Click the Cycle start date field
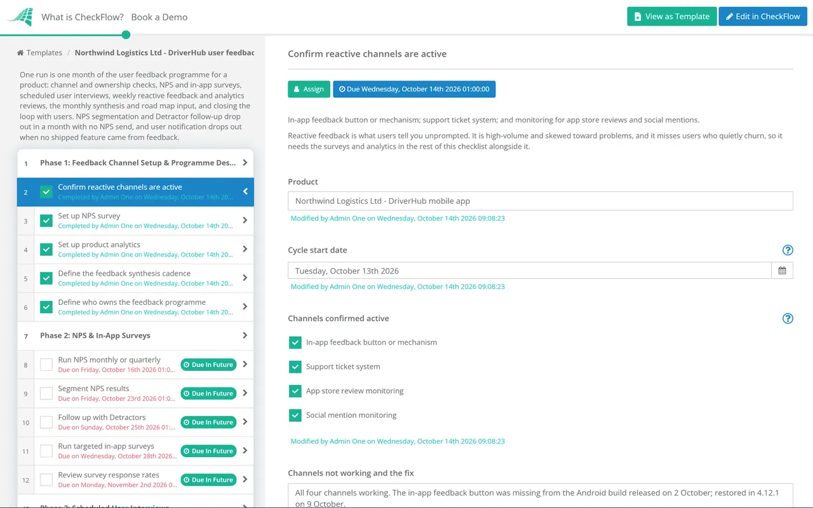The width and height of the screenshot is (813, 508). tap(530, 271)
